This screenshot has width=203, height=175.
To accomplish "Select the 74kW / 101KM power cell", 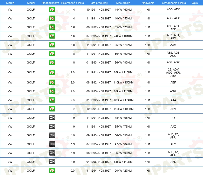I will (123, 36).
